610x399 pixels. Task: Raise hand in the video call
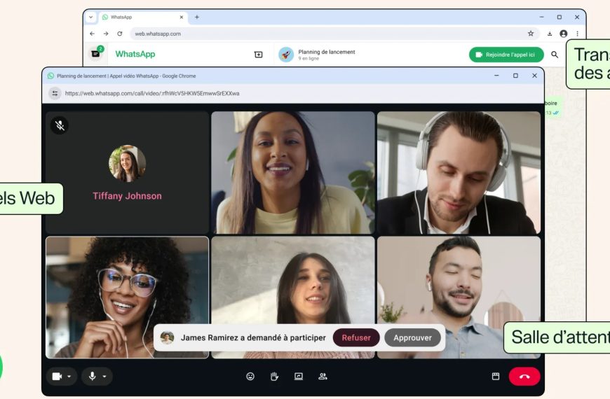(274, 376)
